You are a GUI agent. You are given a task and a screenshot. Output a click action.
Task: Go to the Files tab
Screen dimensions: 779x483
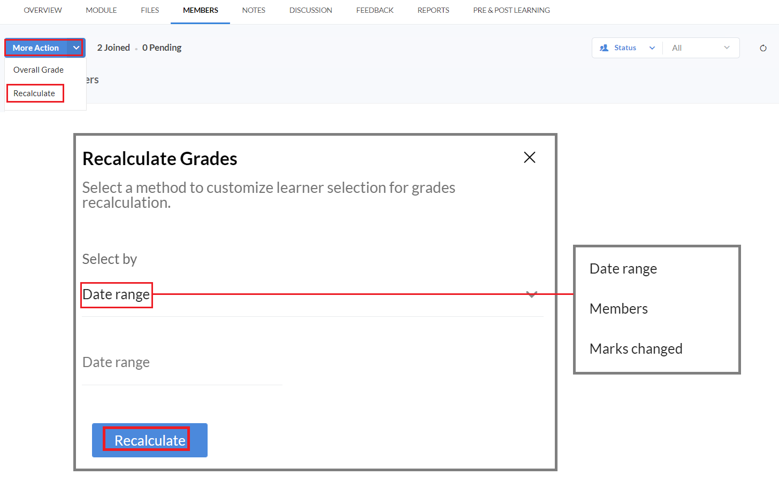click(x=150, y=10)
